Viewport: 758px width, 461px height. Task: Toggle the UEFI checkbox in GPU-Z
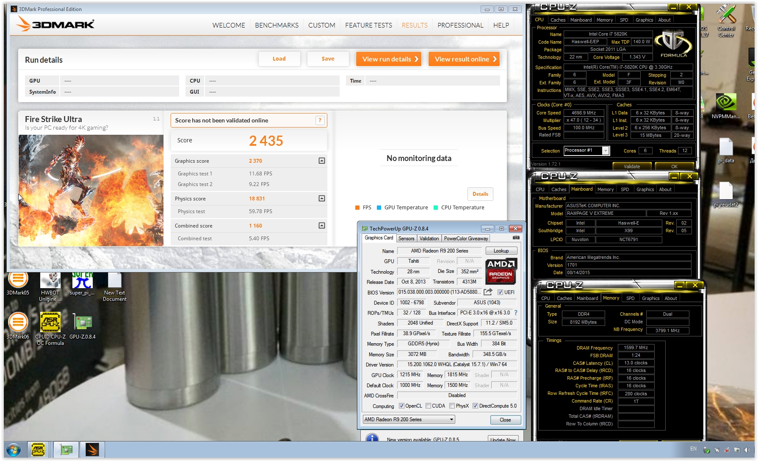500,292
